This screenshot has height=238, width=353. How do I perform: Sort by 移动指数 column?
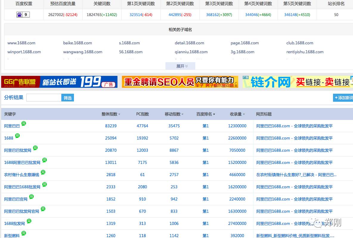(174, 114)
